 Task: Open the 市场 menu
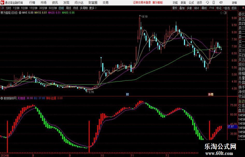point(44,3)
